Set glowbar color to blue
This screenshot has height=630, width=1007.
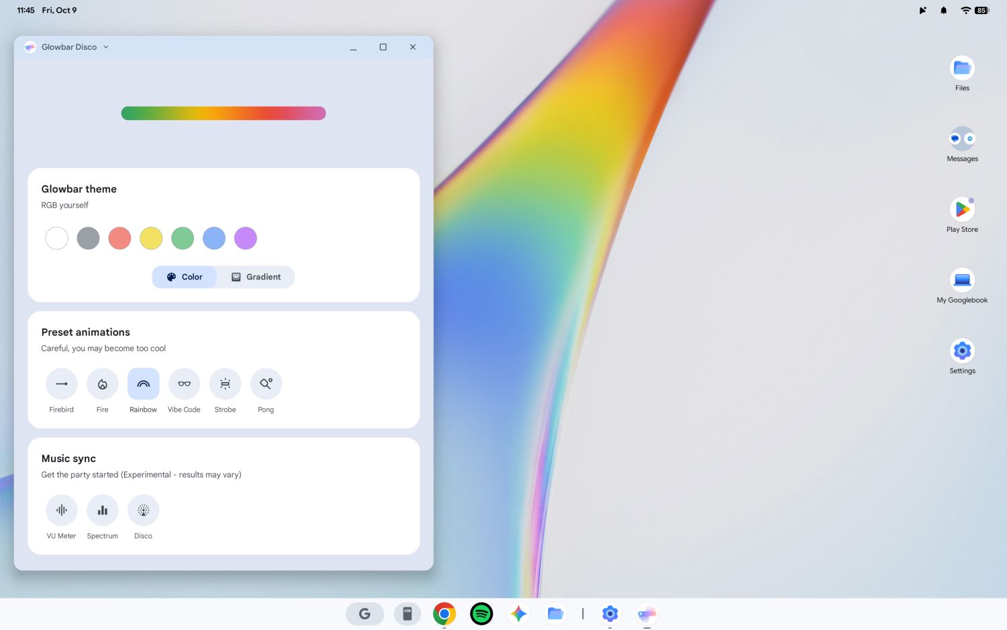pos(214,238)
